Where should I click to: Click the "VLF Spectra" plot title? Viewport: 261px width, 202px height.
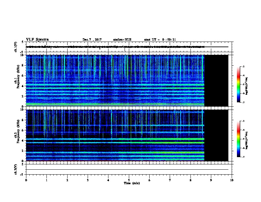pyautogui.click(x=37, y=40)
